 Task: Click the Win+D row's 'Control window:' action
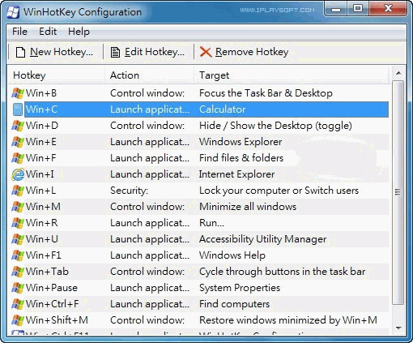[147, 126]
